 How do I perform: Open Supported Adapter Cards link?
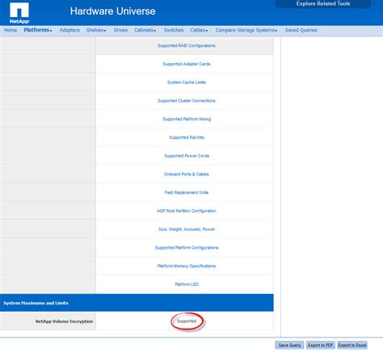187,64
